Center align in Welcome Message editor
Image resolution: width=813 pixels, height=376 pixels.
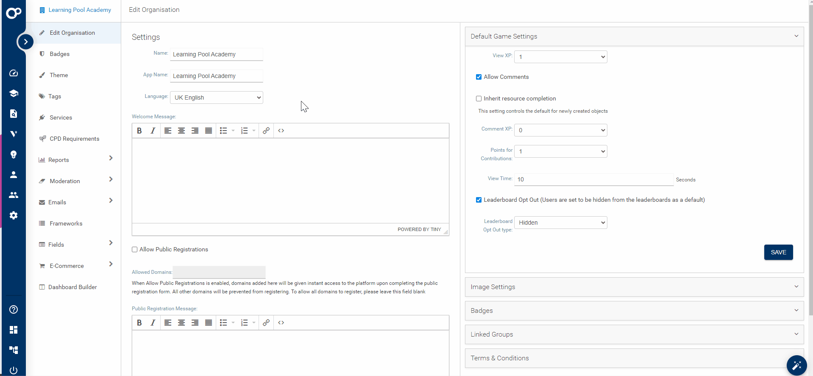[x=181, y=131]
